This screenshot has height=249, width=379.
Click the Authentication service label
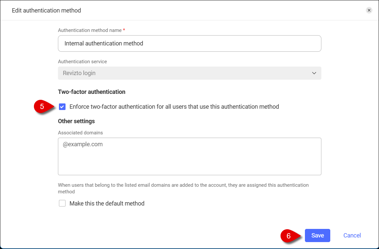82,62
